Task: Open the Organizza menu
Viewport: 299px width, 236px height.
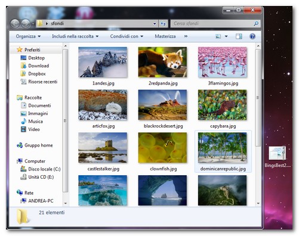Action: click(x=28, y=36)
